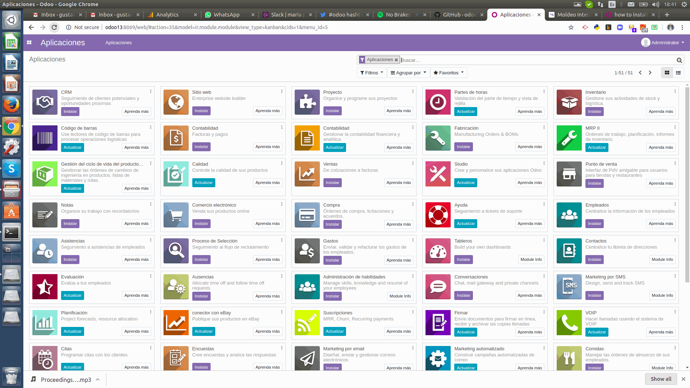The height and width of the screenshot is (388, 690).
Task: Close the downloads bar
Action: pos(684,379)
